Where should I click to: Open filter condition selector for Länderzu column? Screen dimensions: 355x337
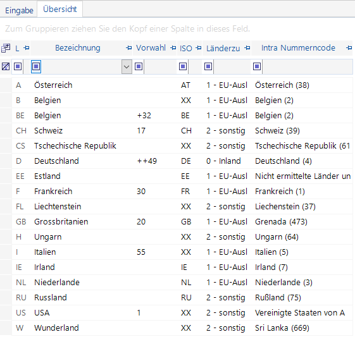[x=208, y=66]
